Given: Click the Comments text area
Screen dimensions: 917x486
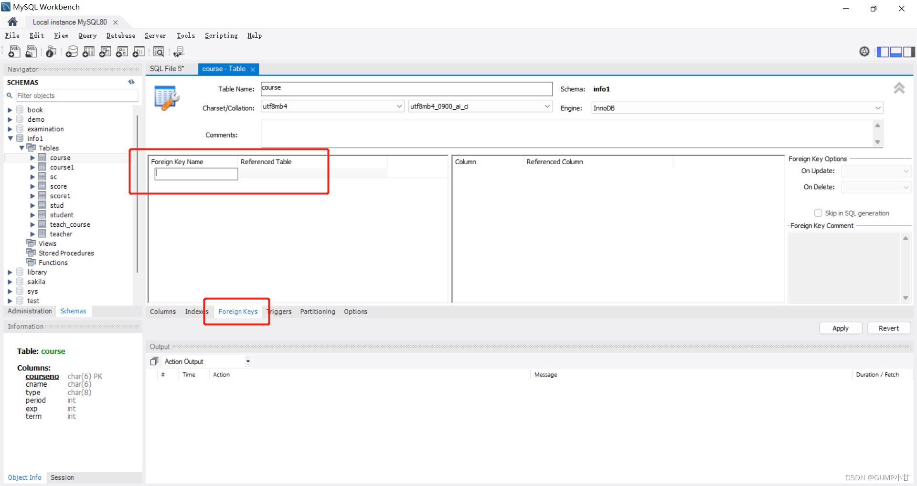Looking at the screenshot, I should click(x=567, y=134).
